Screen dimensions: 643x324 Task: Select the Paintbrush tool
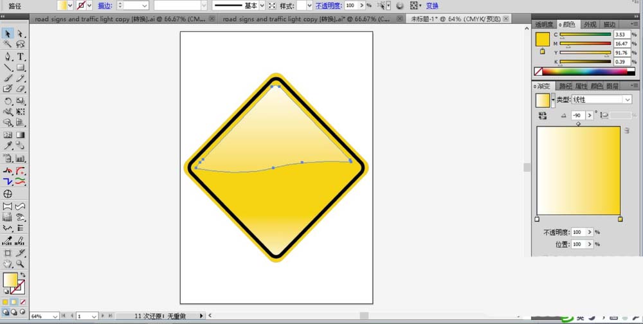(x=8, y=78)
